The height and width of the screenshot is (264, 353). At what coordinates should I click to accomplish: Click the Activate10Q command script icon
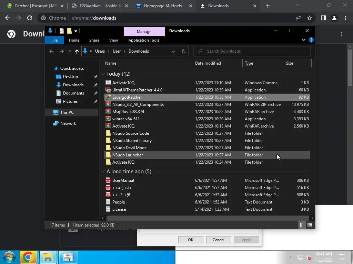tap(108, 82)
